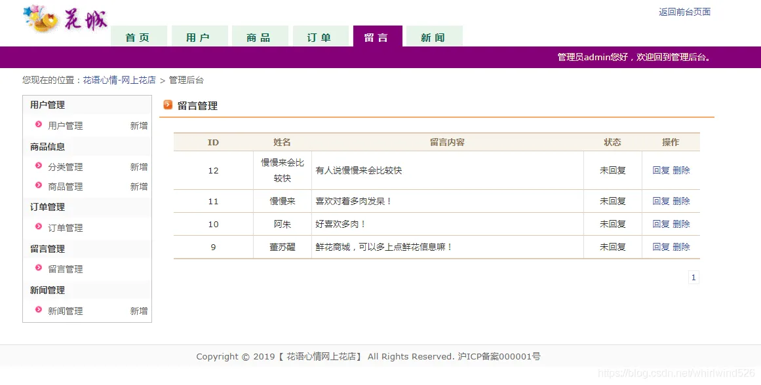Image resolution: width=761 pixels, height=385 pixels.
Task: Click the copyright footer text
Action: point(368,356)
